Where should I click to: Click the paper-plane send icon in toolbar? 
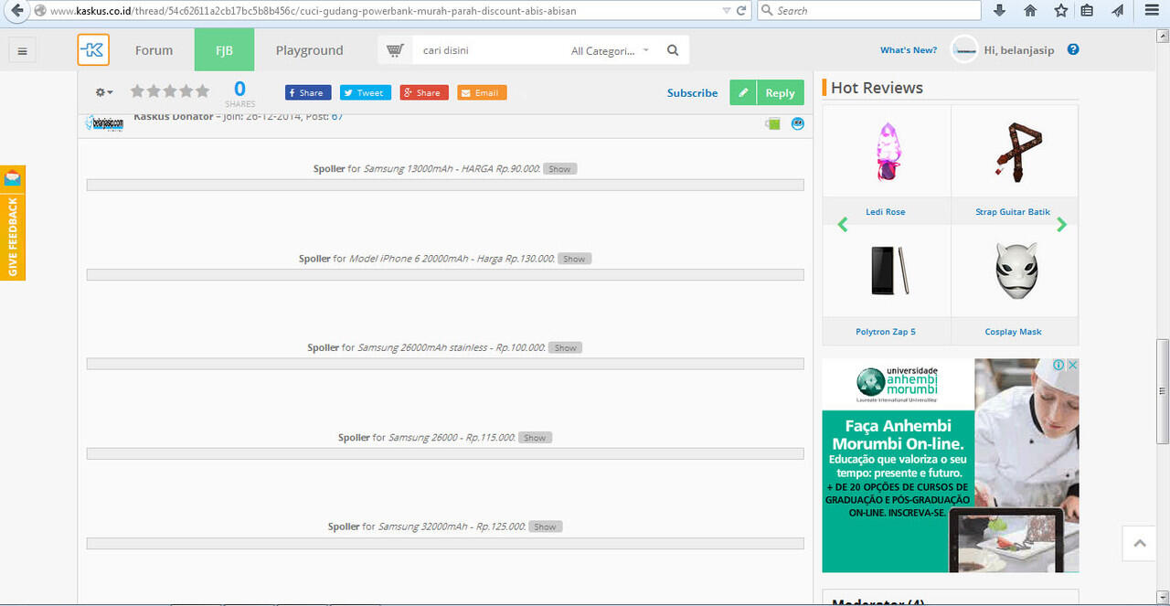click(x=1118, y=11)
